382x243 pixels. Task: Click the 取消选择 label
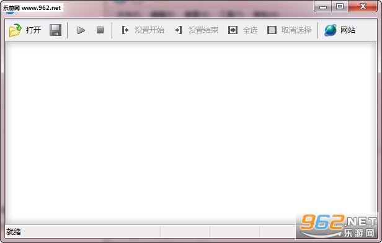click(x=296, y=30)
